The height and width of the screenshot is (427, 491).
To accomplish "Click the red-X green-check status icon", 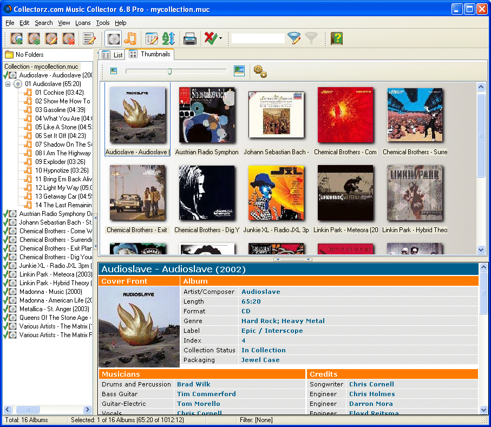I will (211, 38).
